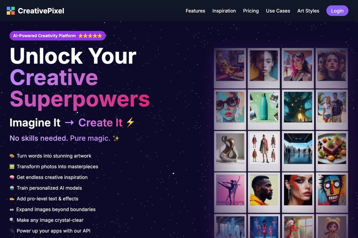Open the gold and white sculpture thumbnail
Image resolution: width=358 pixels, height=238 pixels.
(230, 149)
